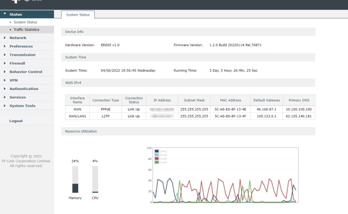
Task: Click the Core4 legend color swatch
Action: coord(157,162)
